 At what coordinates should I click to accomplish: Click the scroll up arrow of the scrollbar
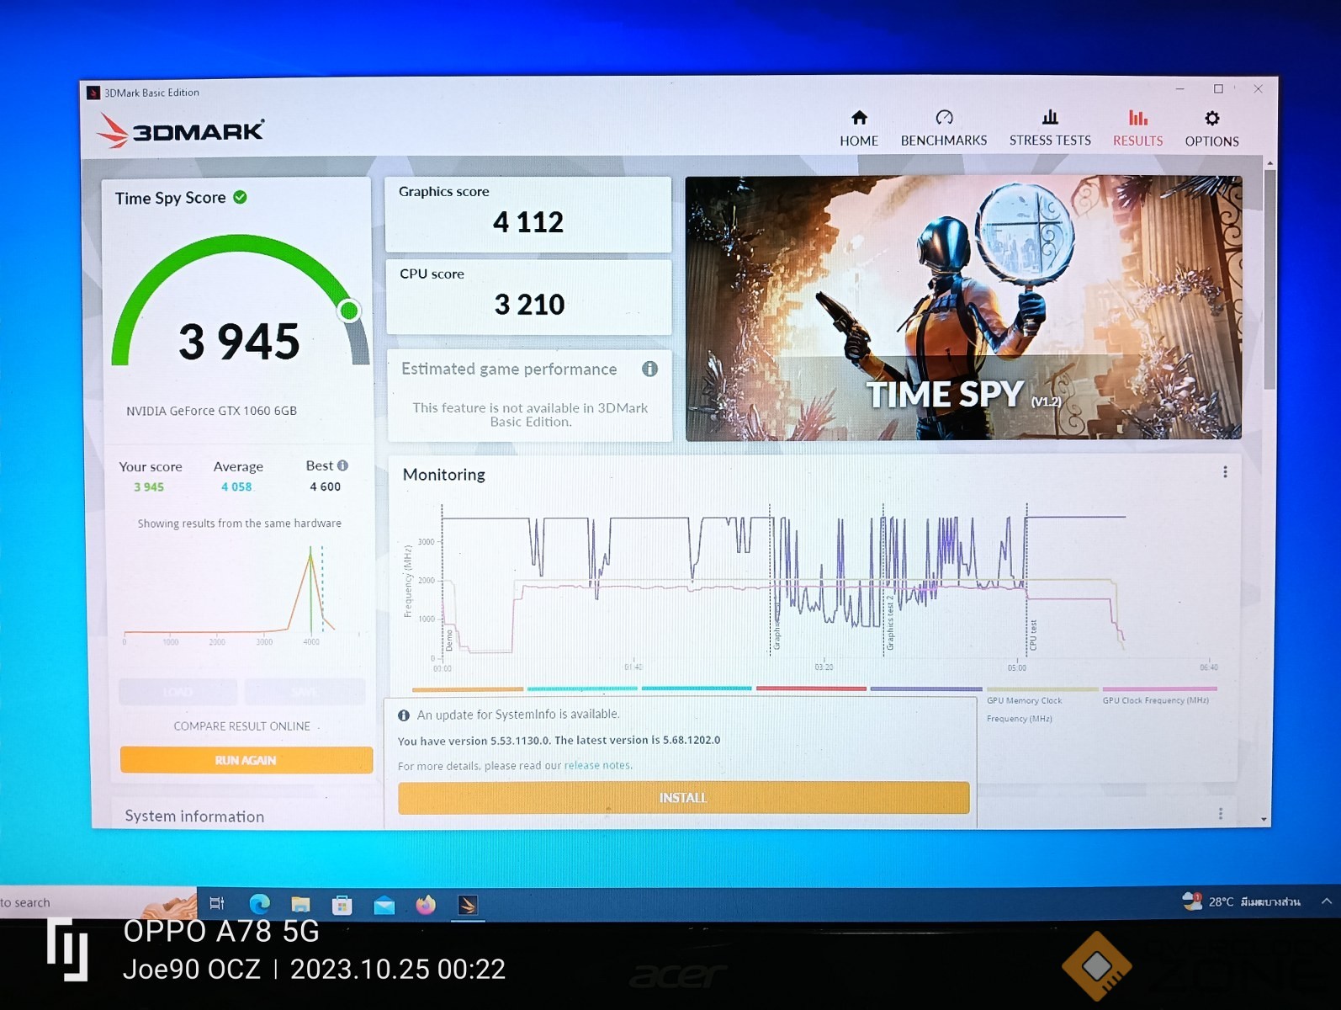(x=1269, y=162)
